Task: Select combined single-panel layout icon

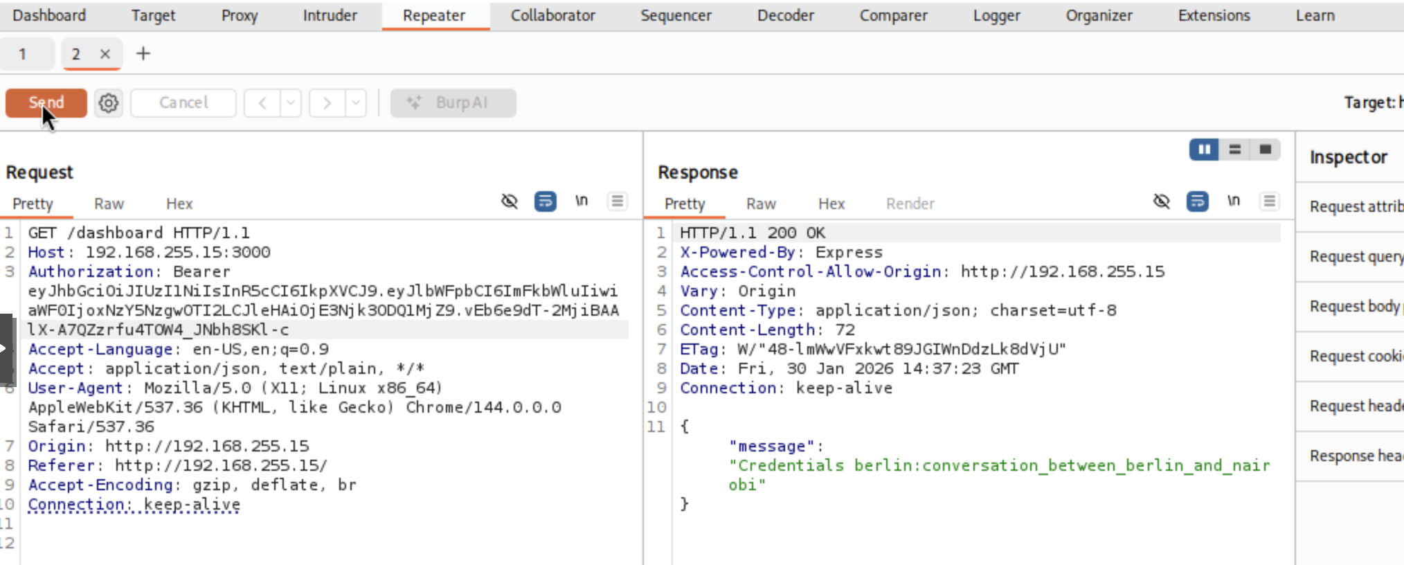Action: (x=1265, y=150)
